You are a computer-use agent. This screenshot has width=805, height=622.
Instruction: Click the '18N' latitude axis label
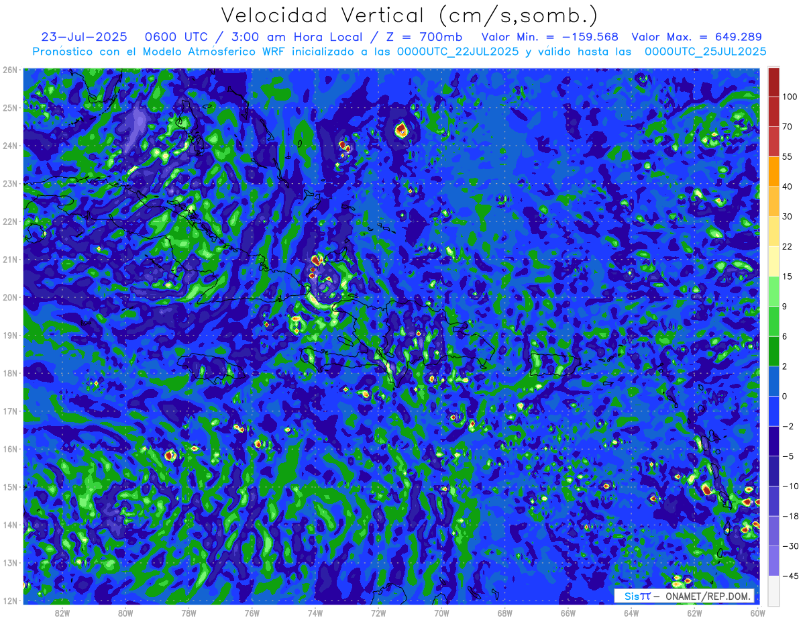click(9, 373)
